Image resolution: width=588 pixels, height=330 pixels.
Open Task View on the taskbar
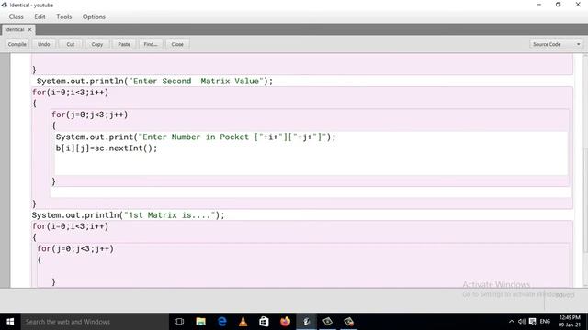(x=179, y=322)
